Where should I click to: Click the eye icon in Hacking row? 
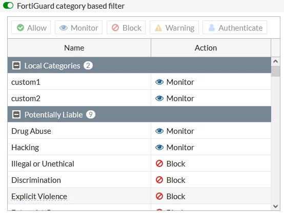[x=159, y=148]
